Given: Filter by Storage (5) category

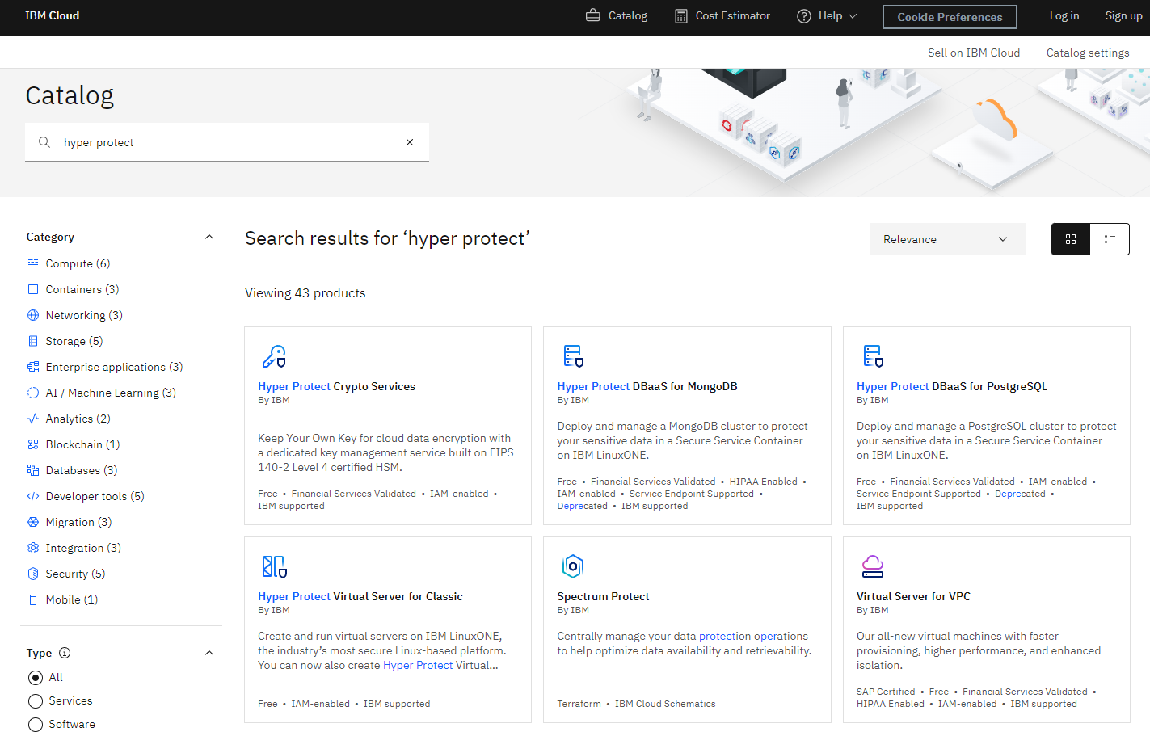Looking at the screenshot, I should click(74, 341).
